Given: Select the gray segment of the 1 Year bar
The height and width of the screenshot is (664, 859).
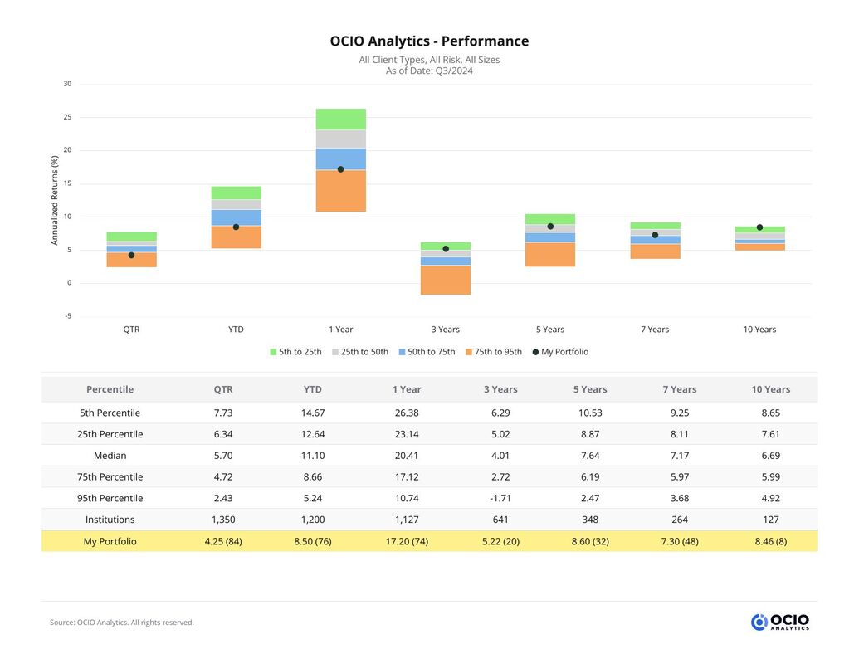Looking at the screenshot, I should click(341, 139).
